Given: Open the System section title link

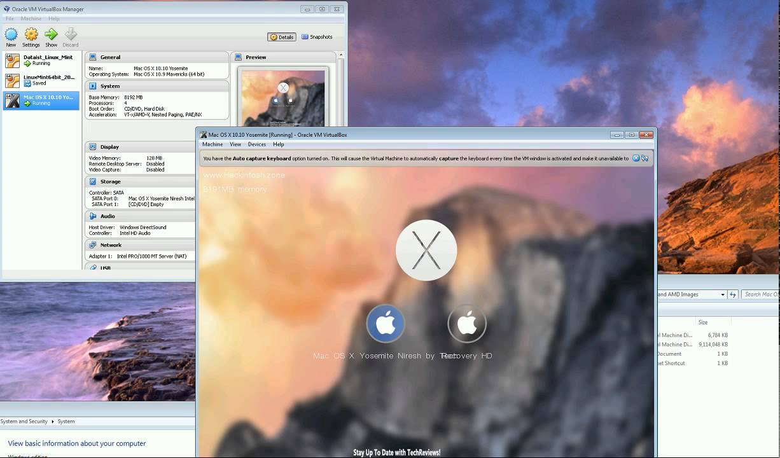Looking at the screenshot, I should [109, 86].
